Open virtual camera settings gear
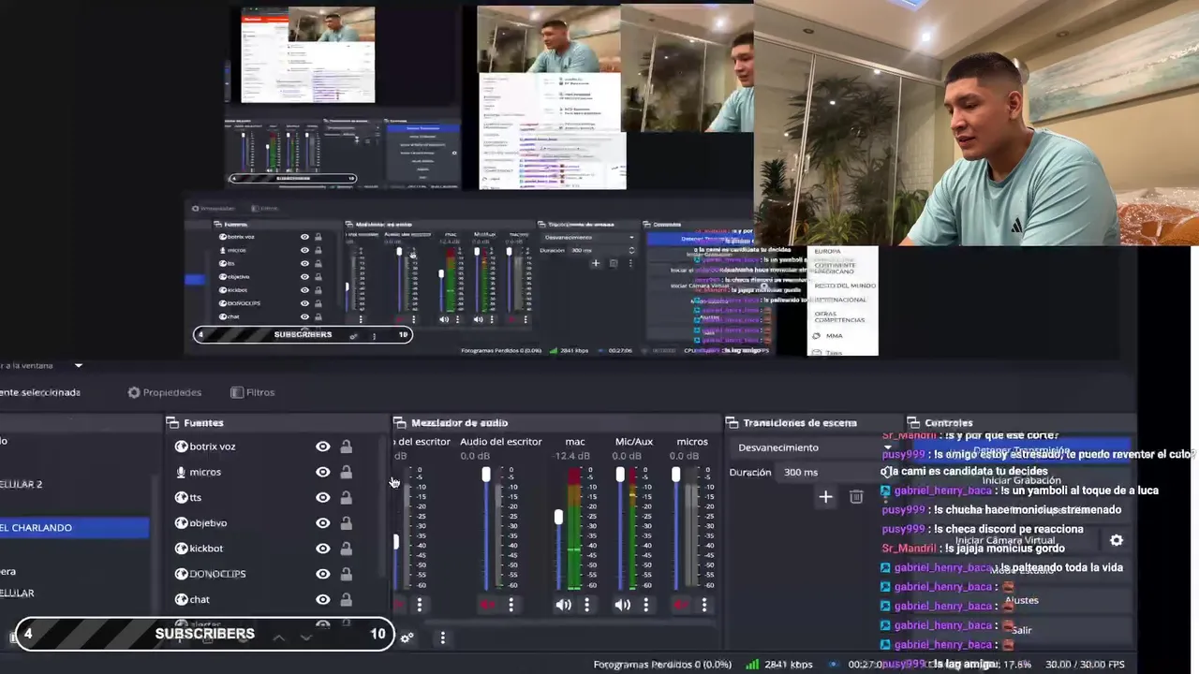Viewport: 1199px width, 674px height. tap(1117, 540)
